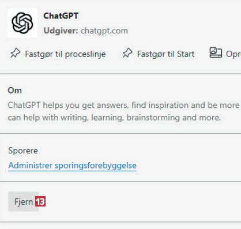Click the word brainstorming in the description

[153, 118]
